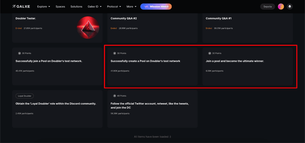Image resolution: width=305 pixels, height=143 pixels.
Task: Click the Loyal Doubler tag
Action: 25,96
